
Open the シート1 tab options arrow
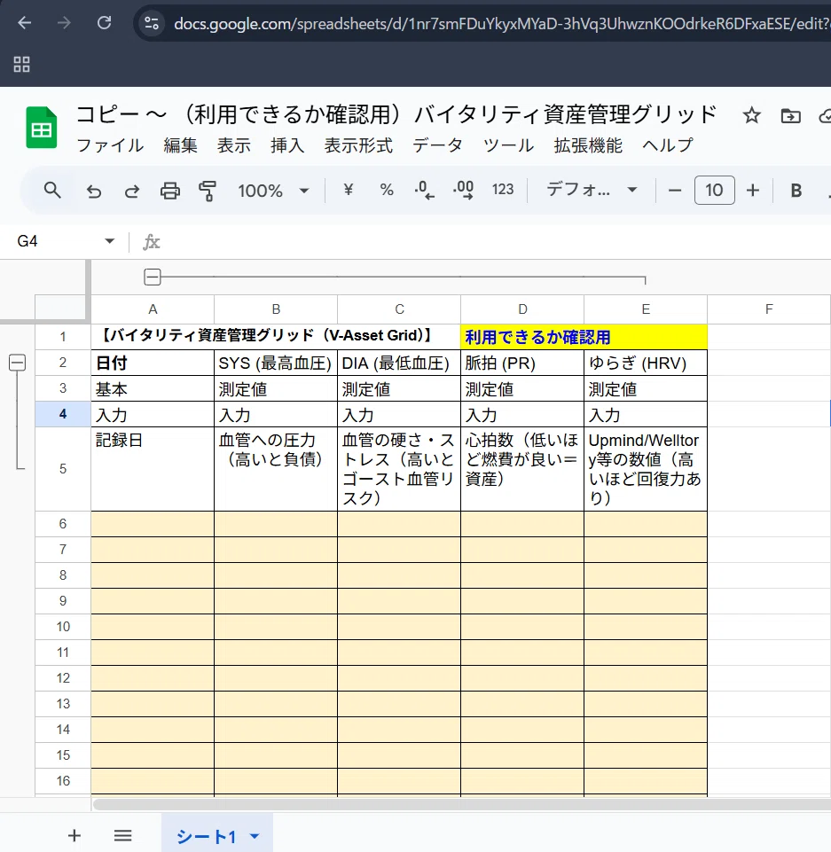click(255, 836)
